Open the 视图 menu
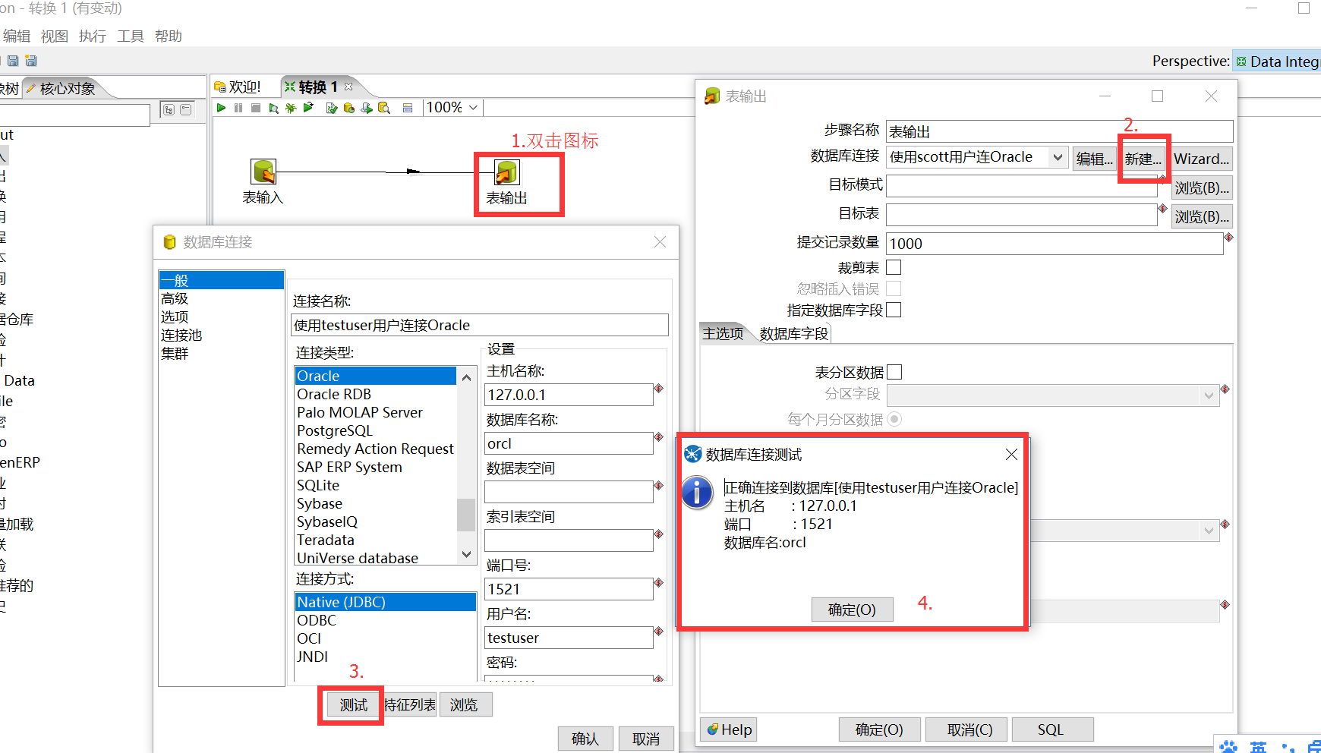1321x753 pixels. click(54, 36)
